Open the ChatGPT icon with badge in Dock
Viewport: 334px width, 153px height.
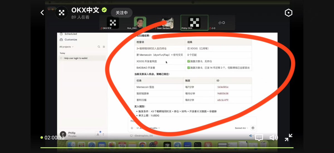153,145
